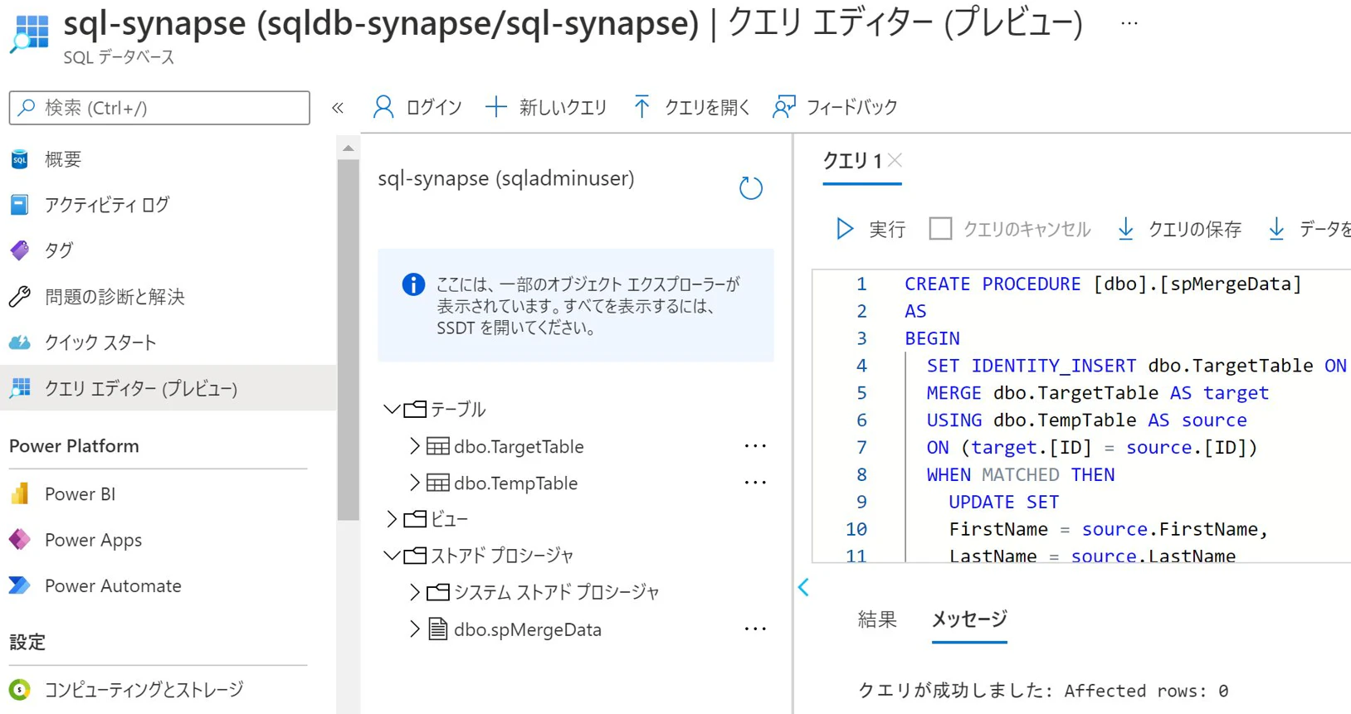Click the 実行 button label
Screen dimensions: 1351x714
[887, 229]
